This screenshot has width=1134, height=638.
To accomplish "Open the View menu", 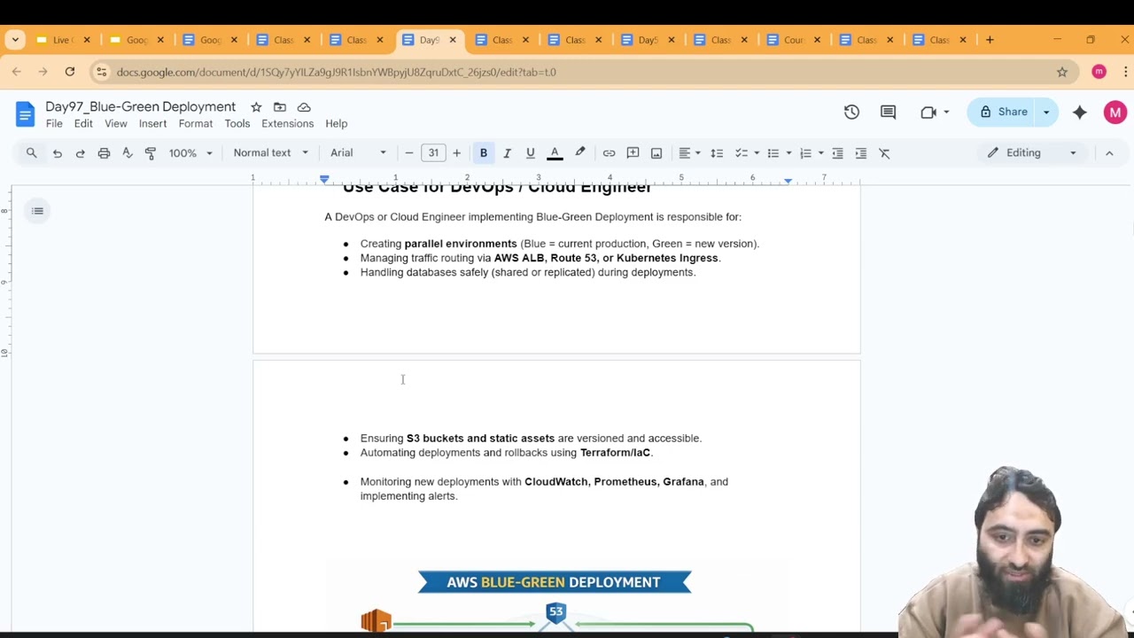I will [x=116, y=124].
